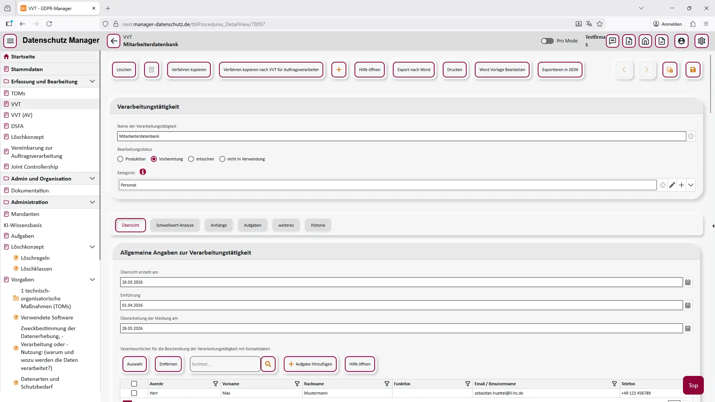715x402 pixels.
Task: Click the user profile icon in header
Action: tap(681, 41)
